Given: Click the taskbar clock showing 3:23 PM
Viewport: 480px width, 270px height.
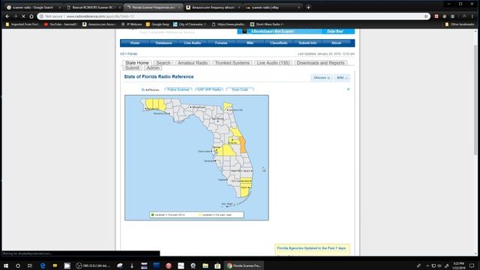Looking at the screenshot, I should click(458, 265).
